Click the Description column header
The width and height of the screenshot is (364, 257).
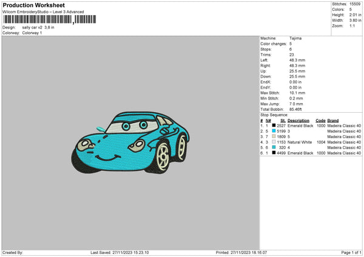tap(298, 120)
